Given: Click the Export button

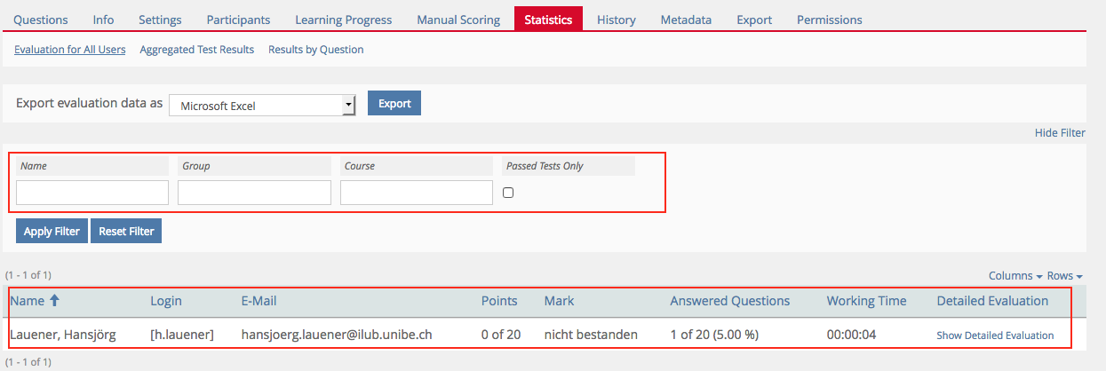Looking at the screenshot, I should pyautogui.click(x=394, y=104).
